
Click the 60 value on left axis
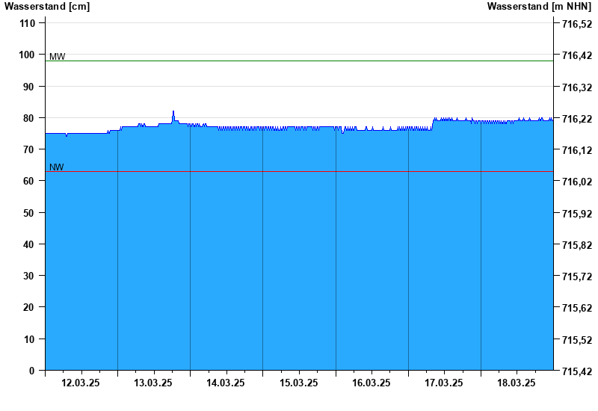click(29, 181)
